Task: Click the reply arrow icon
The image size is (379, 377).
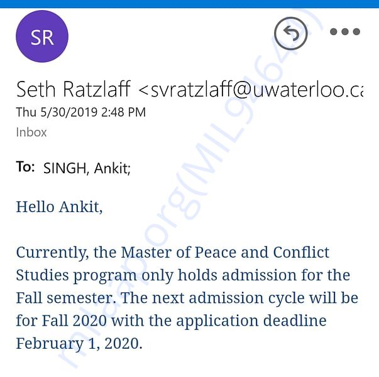Action: (291, 33)
